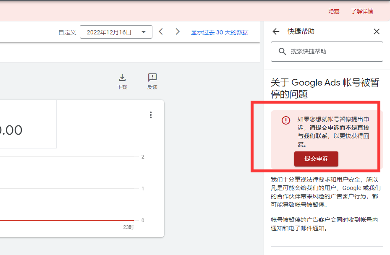Select the 反馈 menu item
Image resolution: width=390 pixels, height=255 pixels.
pos(152,87)
